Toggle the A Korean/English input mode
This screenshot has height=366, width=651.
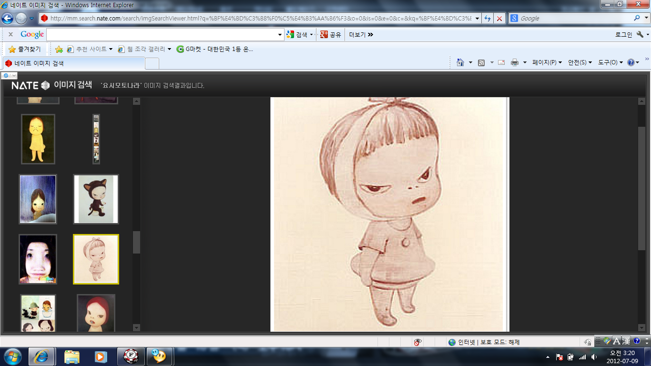click(616, 341)
